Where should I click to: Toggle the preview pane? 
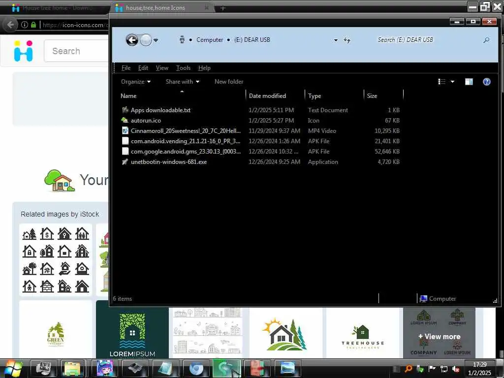(469, 82)
